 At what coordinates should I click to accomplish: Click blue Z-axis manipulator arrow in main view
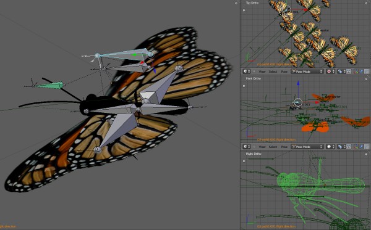[x=154, y=70]
